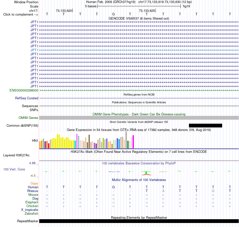The width and height of the screenshot is (239, 227).
Task: Click the 'chr17:' ruler label
Action: 33,11
